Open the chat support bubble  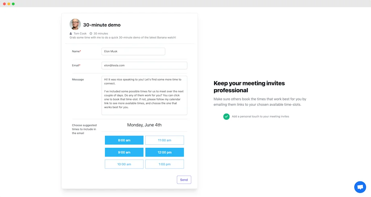pyautogui.click(x=360, y=187)
